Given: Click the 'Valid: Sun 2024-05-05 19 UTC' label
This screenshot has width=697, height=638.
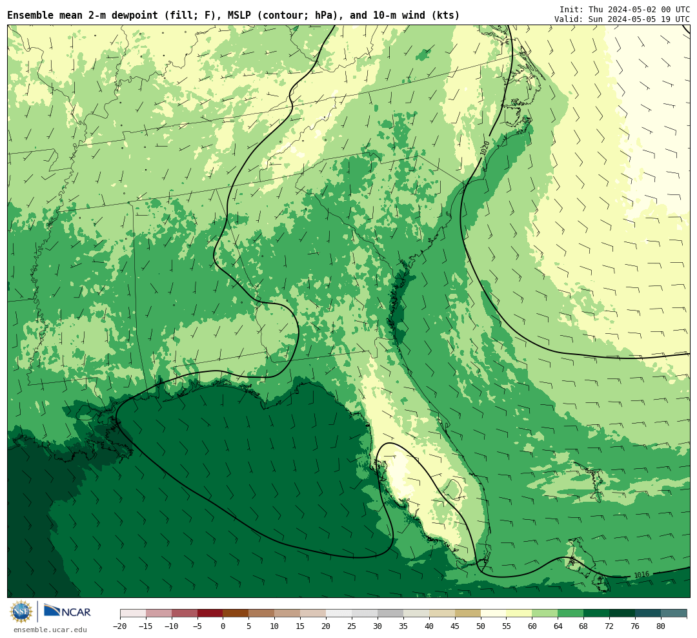Looking at the screenshot, I should 622,19.
